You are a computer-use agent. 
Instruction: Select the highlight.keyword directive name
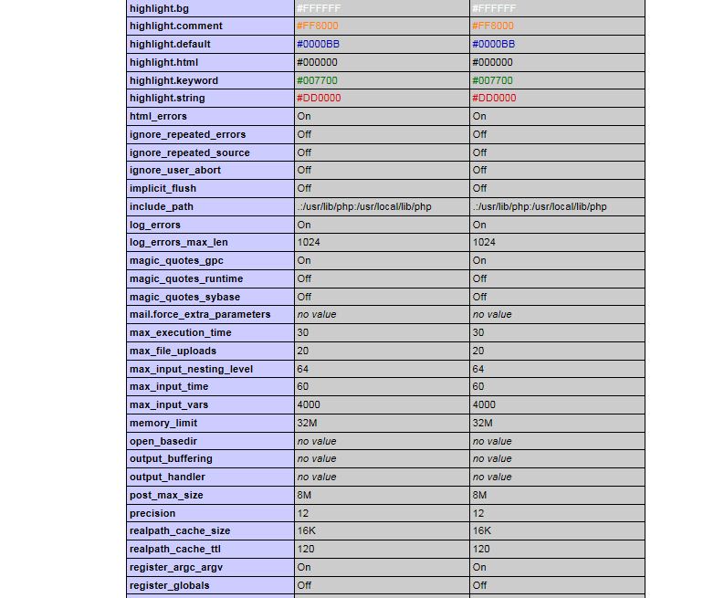click(174, 80)
